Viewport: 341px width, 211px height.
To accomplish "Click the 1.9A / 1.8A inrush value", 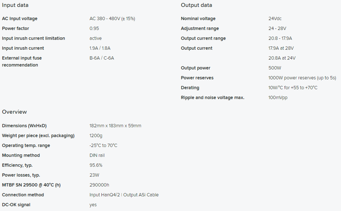I will pos(100,48).
